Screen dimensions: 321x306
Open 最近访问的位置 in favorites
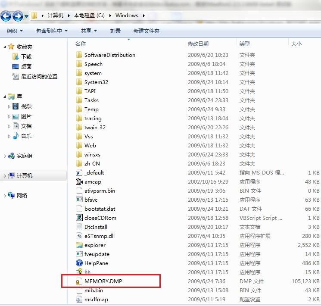[39, 76]
